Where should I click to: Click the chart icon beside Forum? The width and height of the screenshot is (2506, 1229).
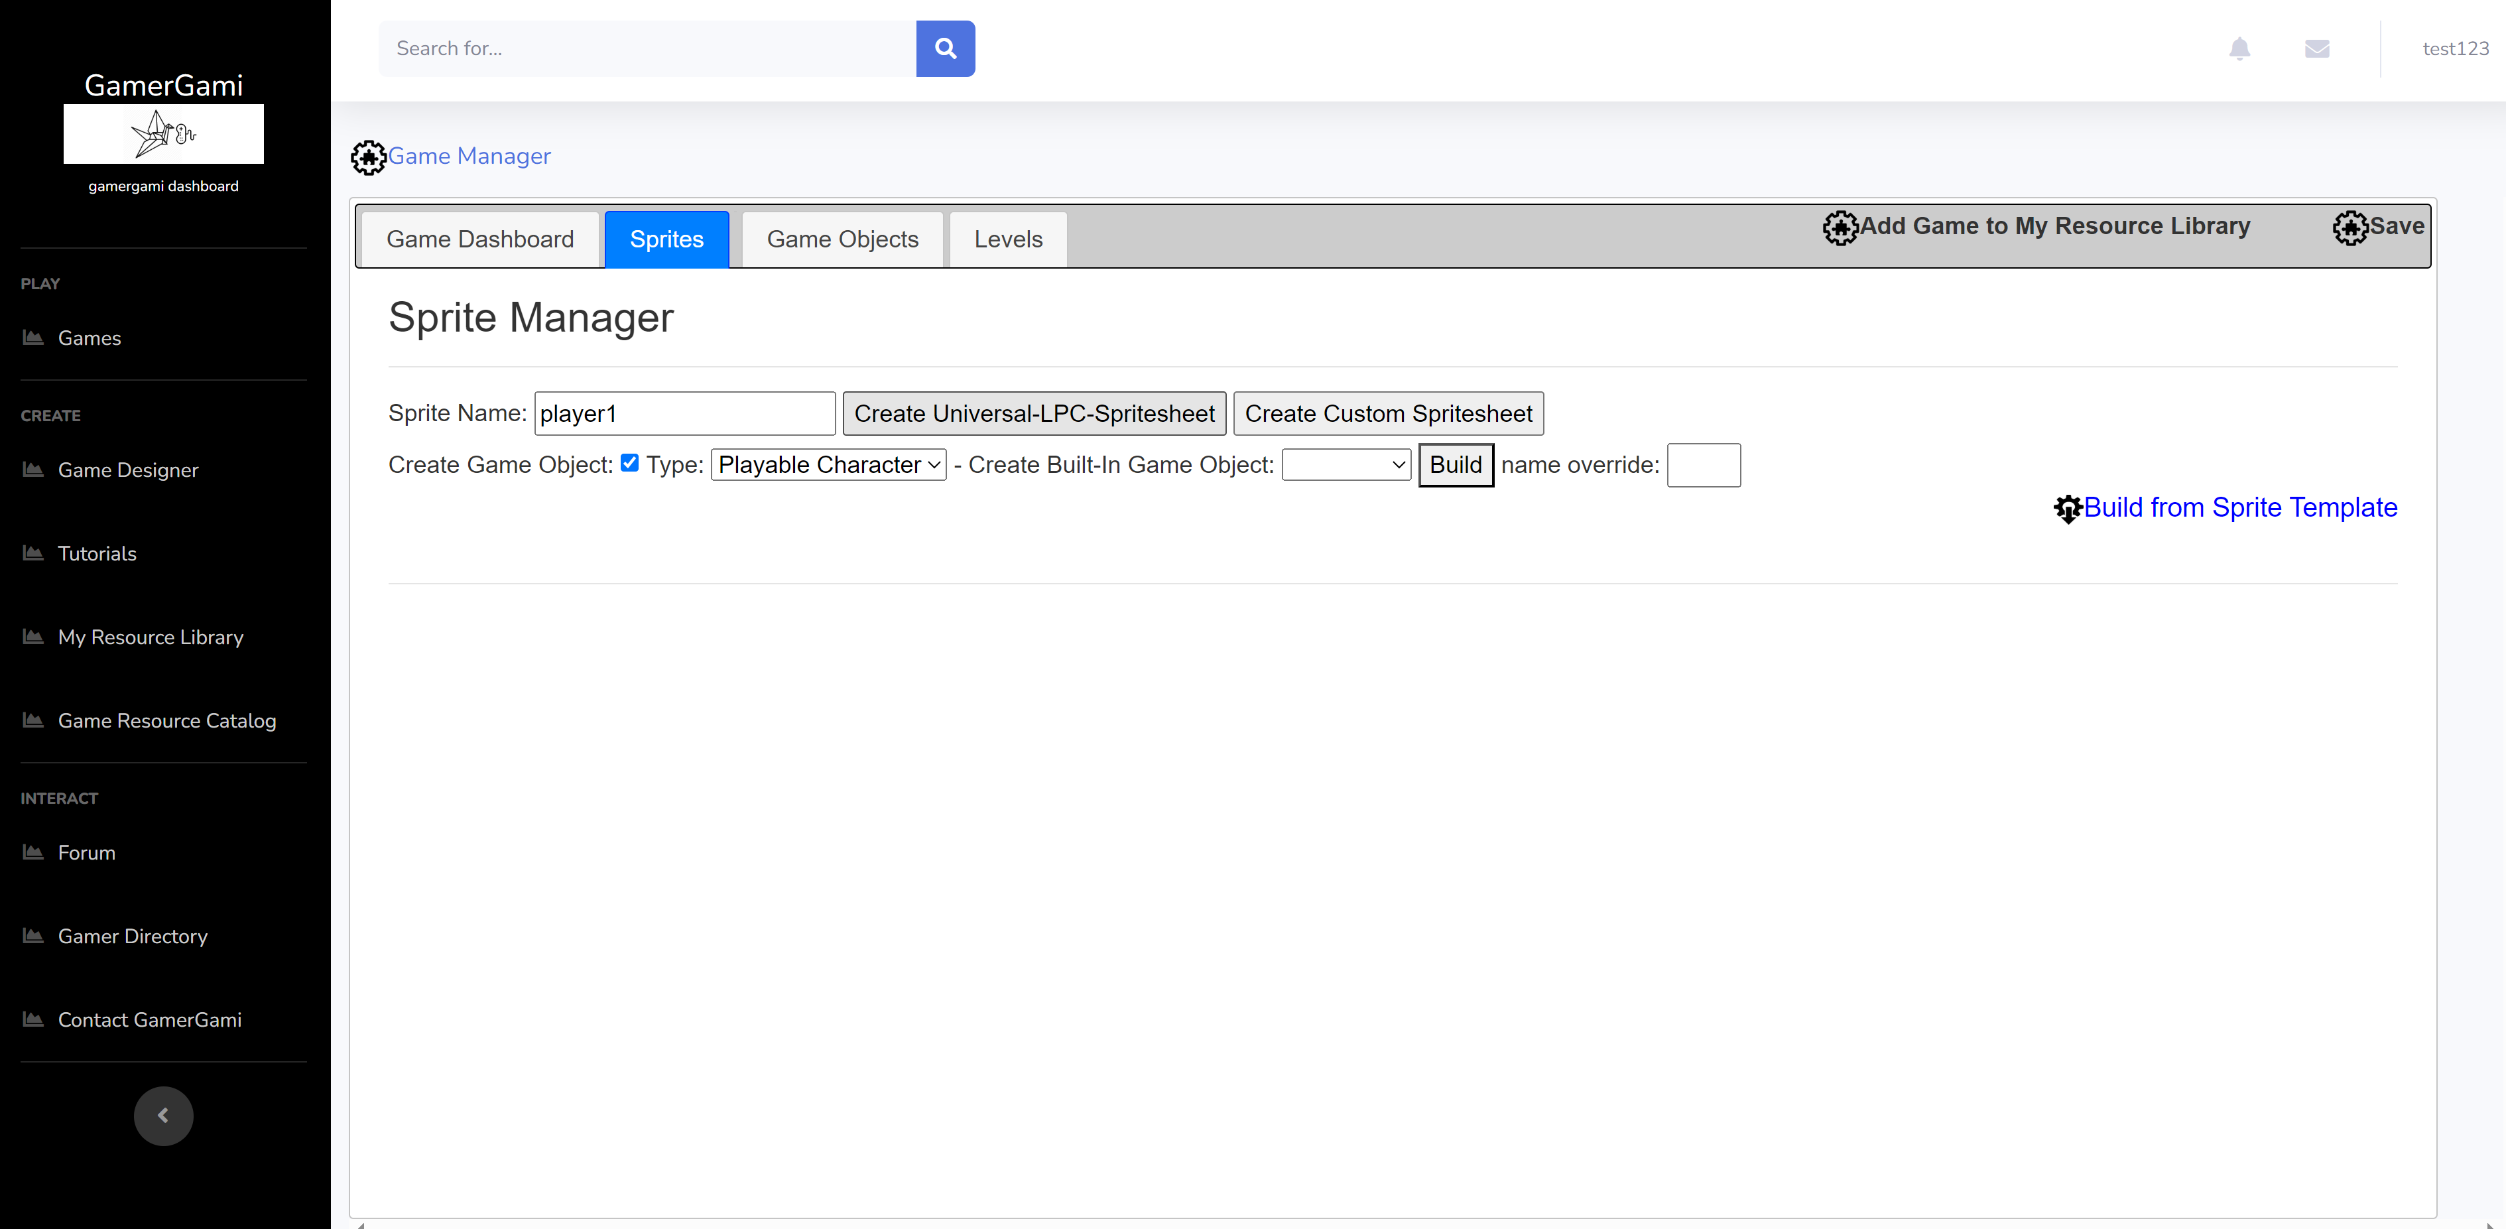(33, 852)
